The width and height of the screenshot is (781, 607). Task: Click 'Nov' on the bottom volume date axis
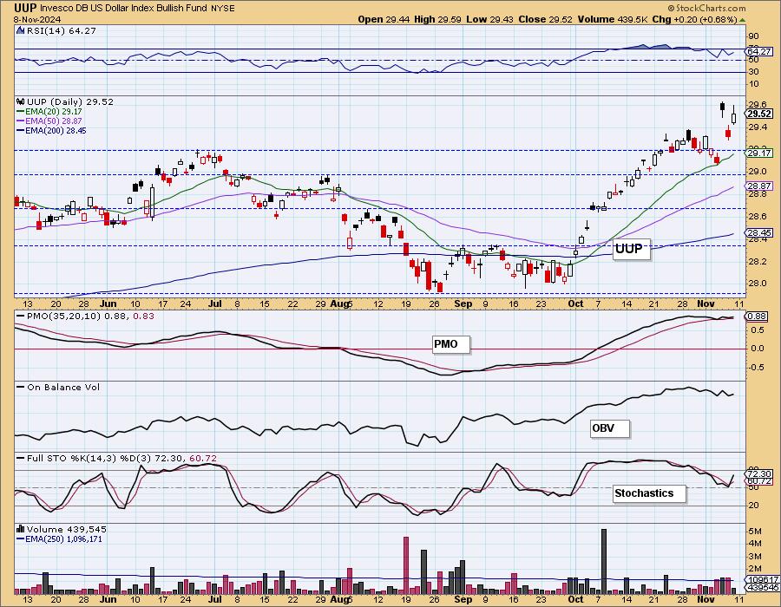click(706, 598)
